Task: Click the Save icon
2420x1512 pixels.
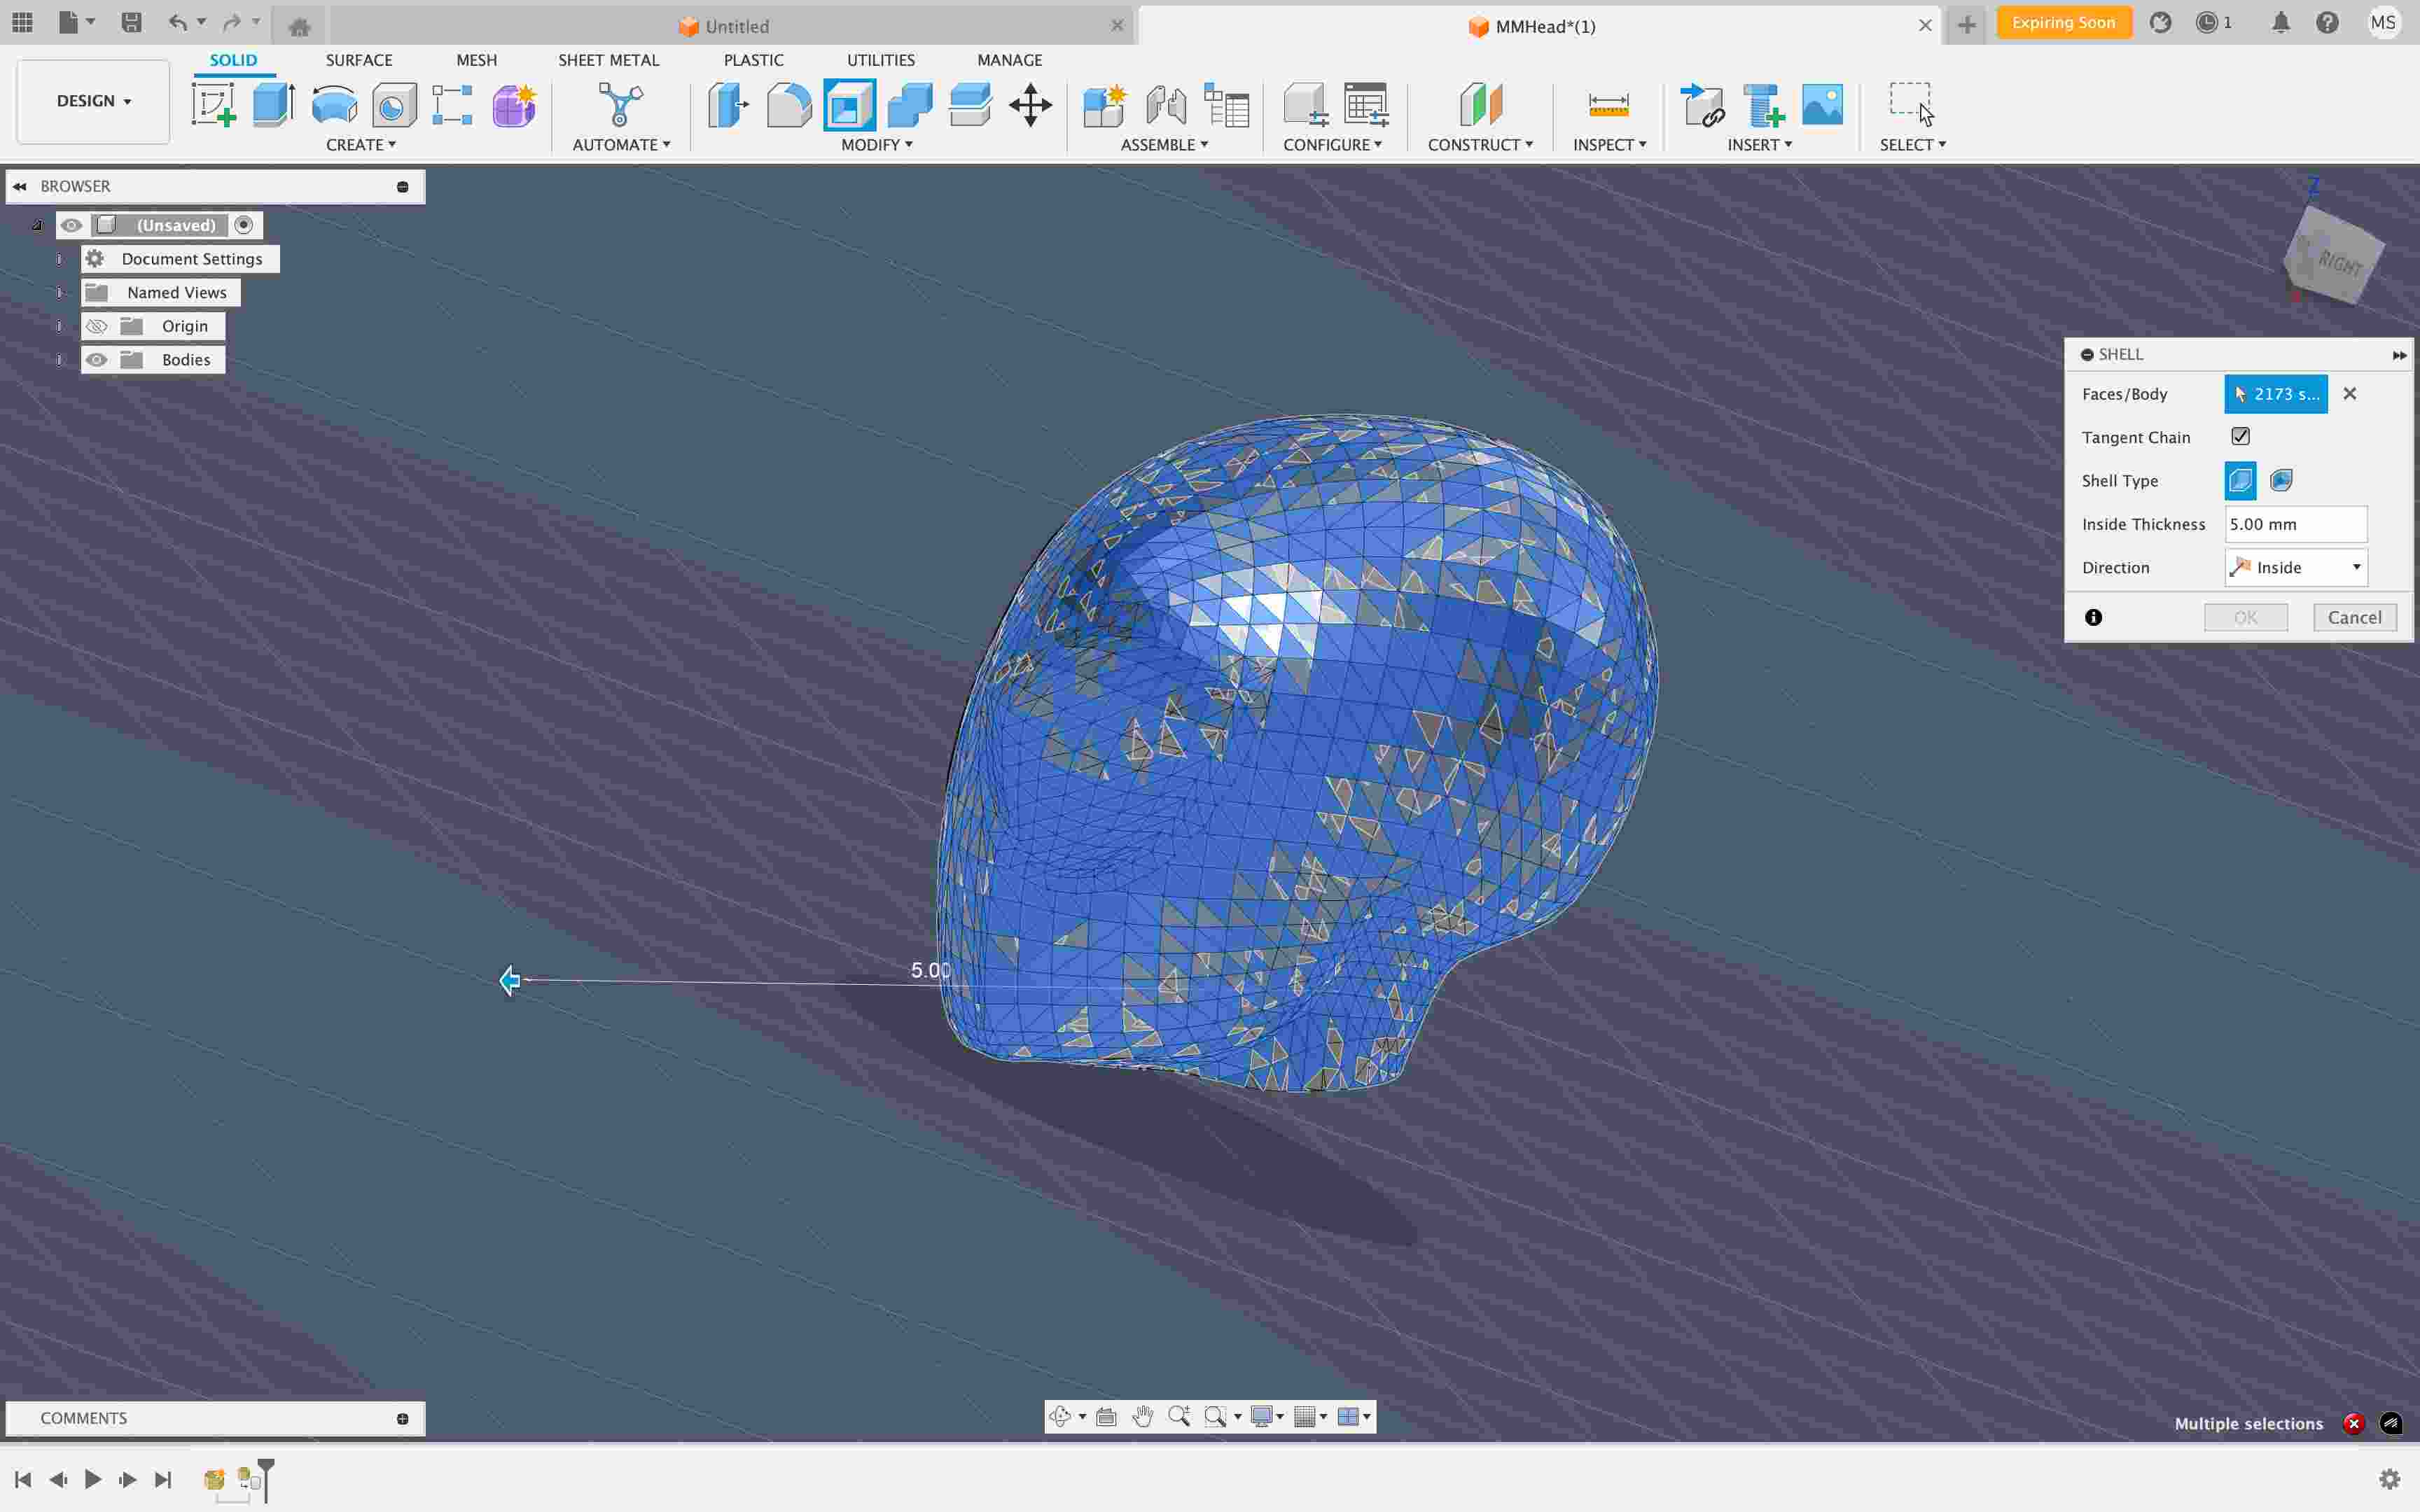Action: 131,22
